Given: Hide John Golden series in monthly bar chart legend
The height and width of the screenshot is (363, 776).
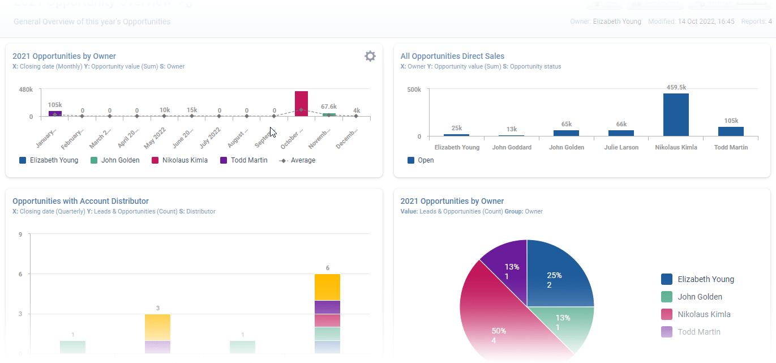Looking at the screenshot, I should pyautogui.click(x=115, y=160).
